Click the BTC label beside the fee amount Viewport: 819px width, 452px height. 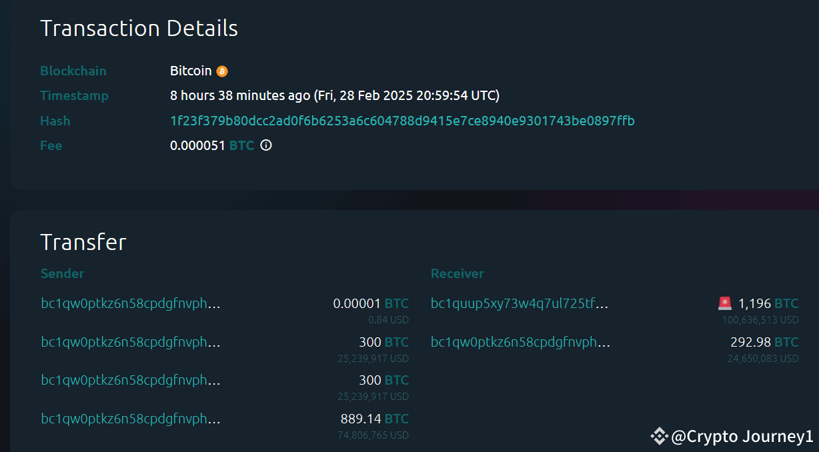coord(241,145)
